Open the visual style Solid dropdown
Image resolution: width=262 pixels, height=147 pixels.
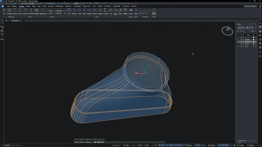coord(35,4)
